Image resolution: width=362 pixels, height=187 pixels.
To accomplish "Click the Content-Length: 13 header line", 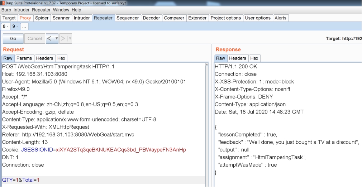I will pos(25,142).
